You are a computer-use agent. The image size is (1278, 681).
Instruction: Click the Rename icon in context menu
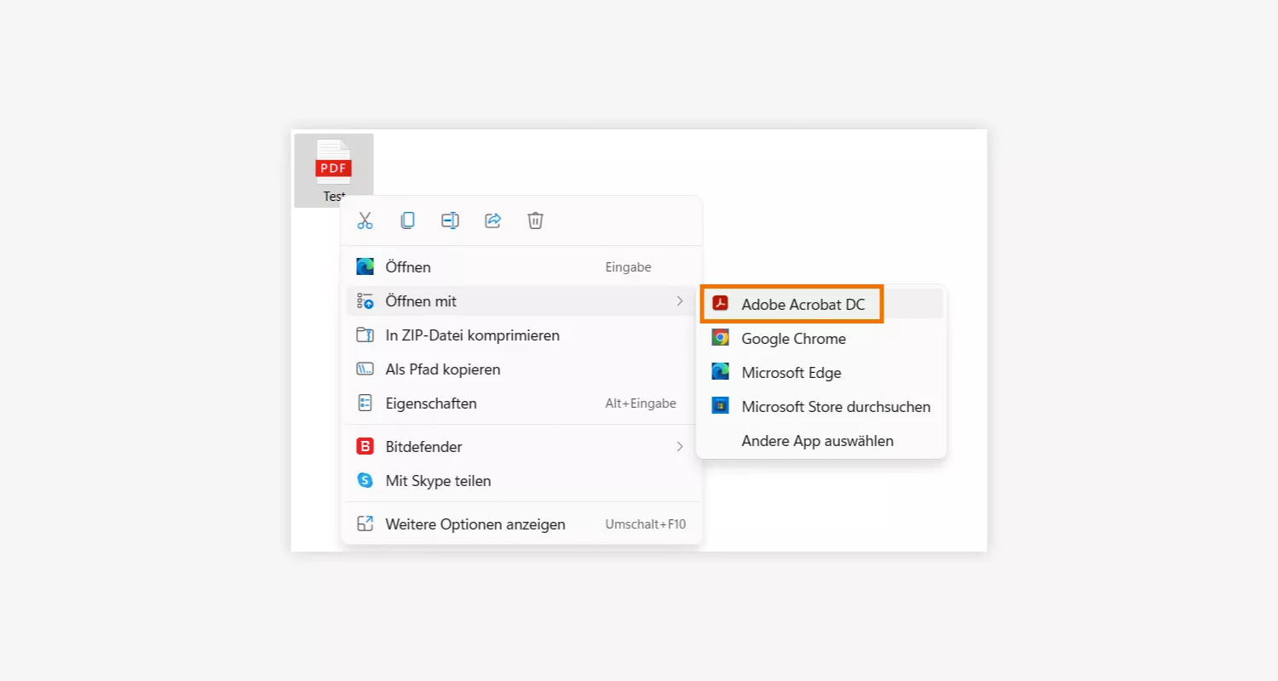pyautogui.click(x=450, y=220)
